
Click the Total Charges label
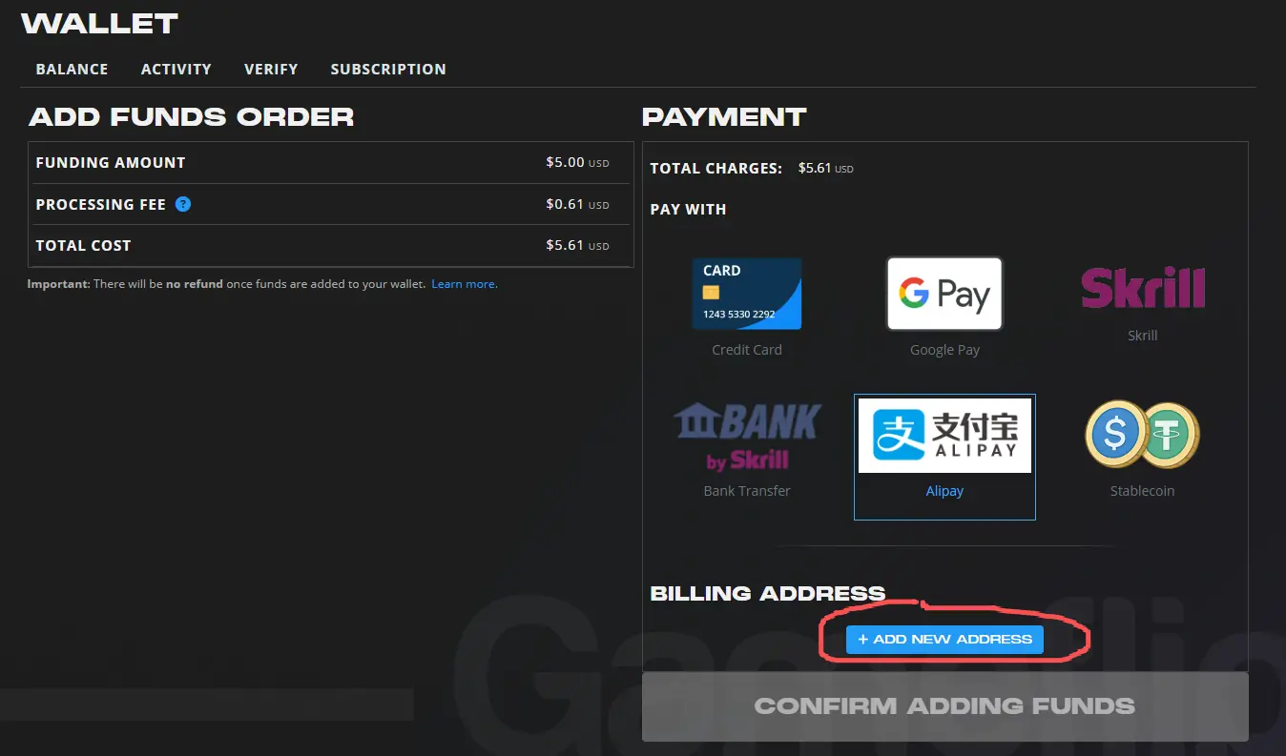tap(716, 168)
